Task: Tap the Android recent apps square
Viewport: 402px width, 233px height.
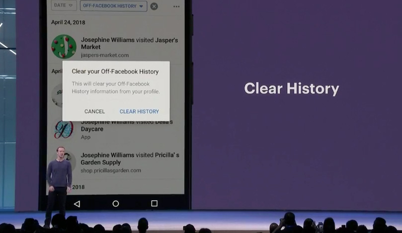Action: pyautogui.click(x=154, y=204)
